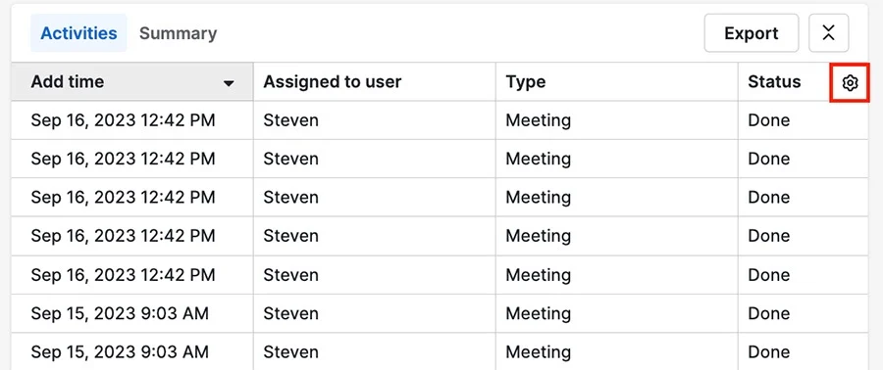Collapse the table view icon
Image resolution: width=883 pixels, height=370 pixels.
click(x=828, y=33)
